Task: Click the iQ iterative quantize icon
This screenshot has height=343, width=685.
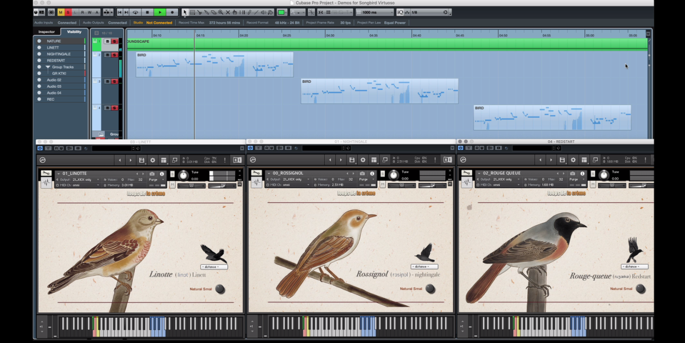Action: 400,12
